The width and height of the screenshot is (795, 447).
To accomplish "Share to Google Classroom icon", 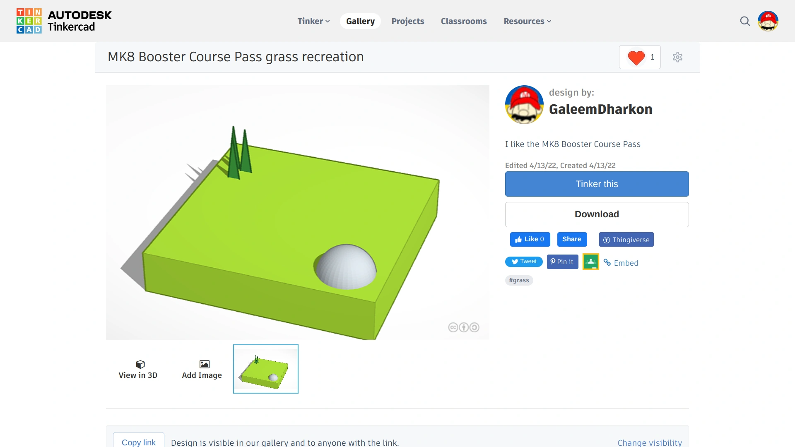I will coord(591,262).
